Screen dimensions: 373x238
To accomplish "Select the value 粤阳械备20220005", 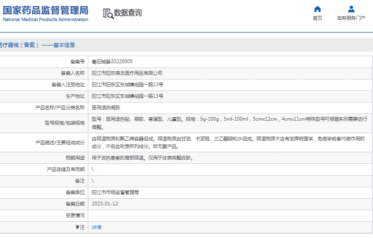I will point(112,62).
